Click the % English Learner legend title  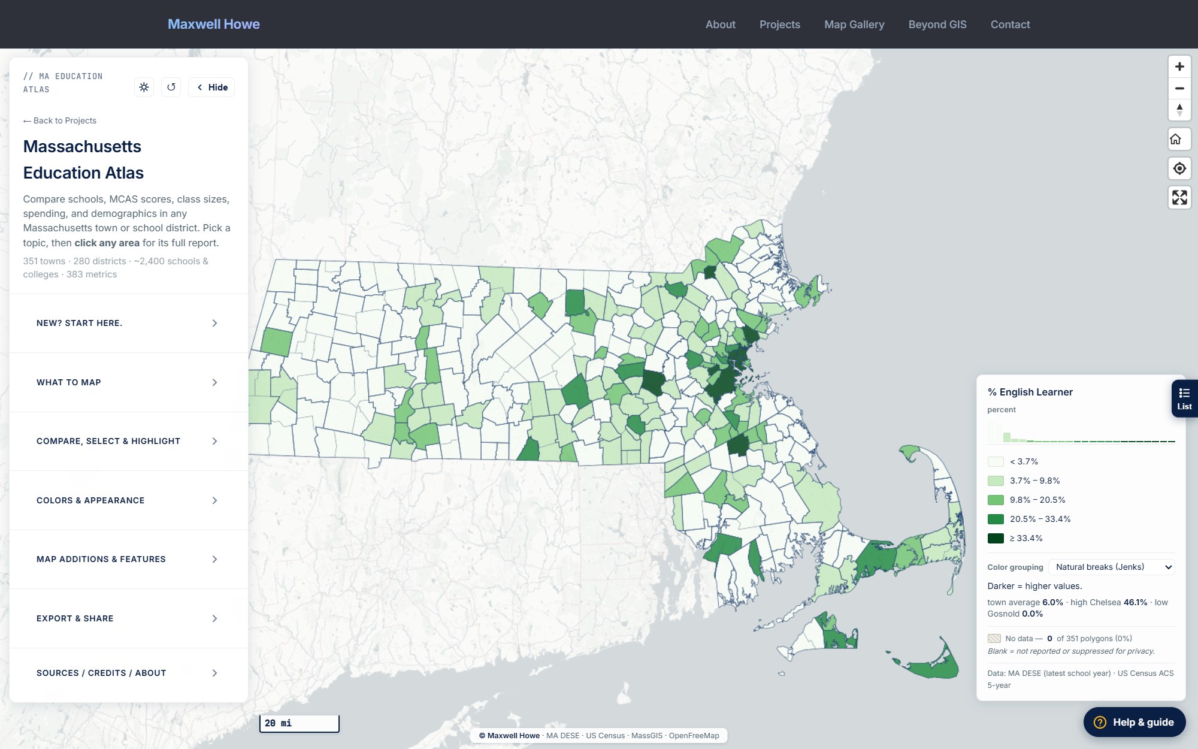pos(1030,392)
